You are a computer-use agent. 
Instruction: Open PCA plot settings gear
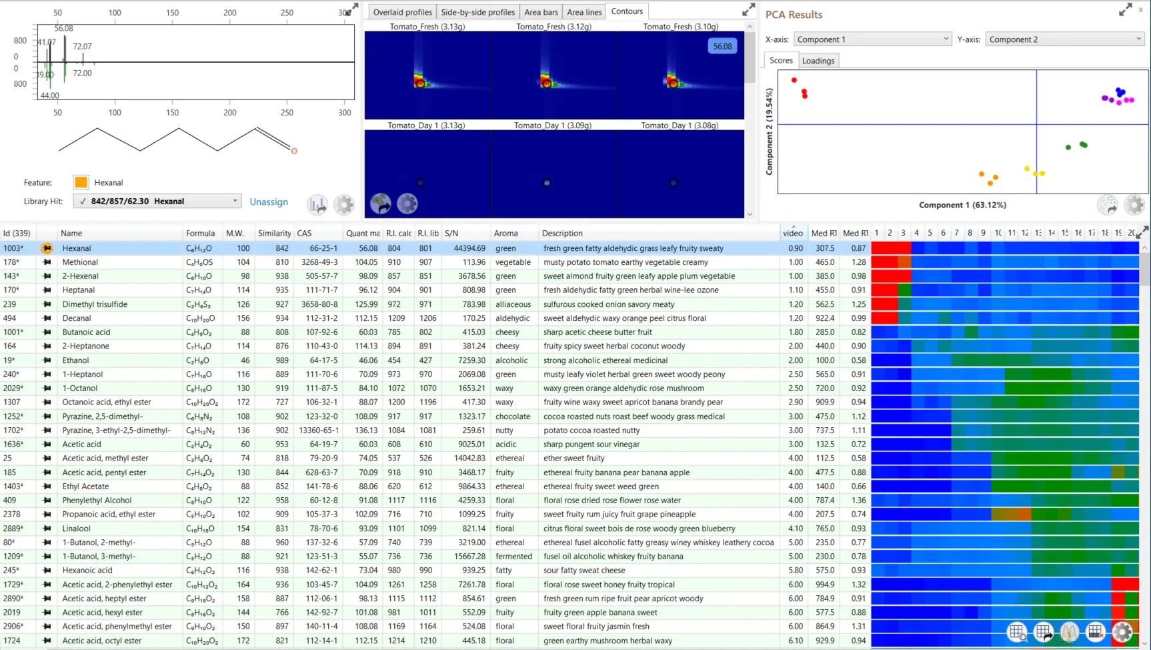tap(1134, 205)
